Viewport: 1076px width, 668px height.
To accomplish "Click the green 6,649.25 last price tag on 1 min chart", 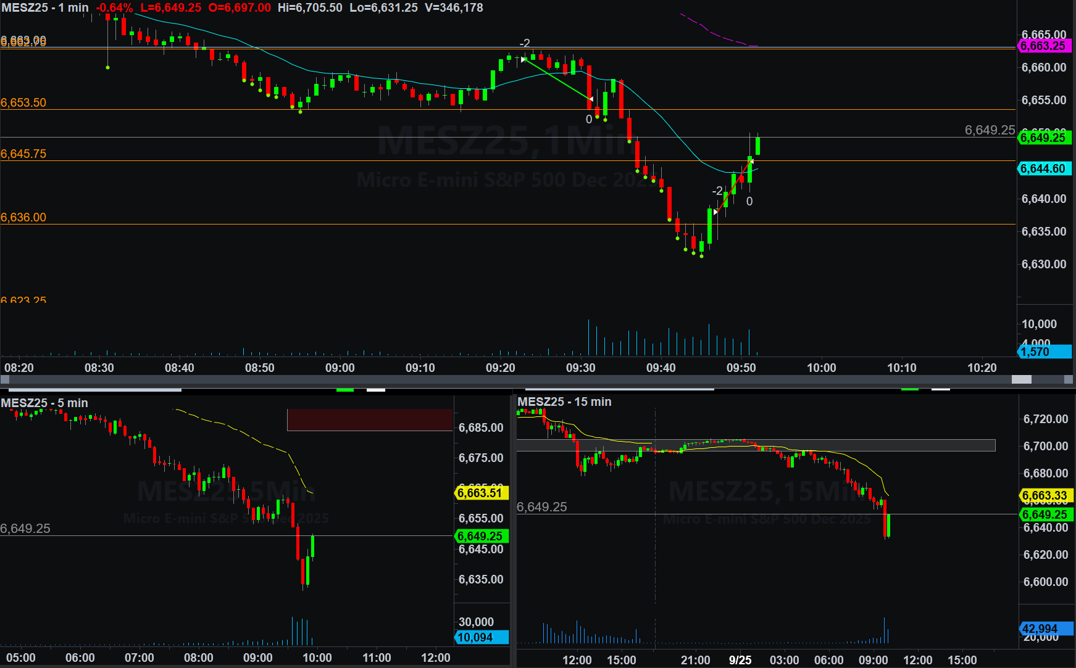I will pos(1043,138).
